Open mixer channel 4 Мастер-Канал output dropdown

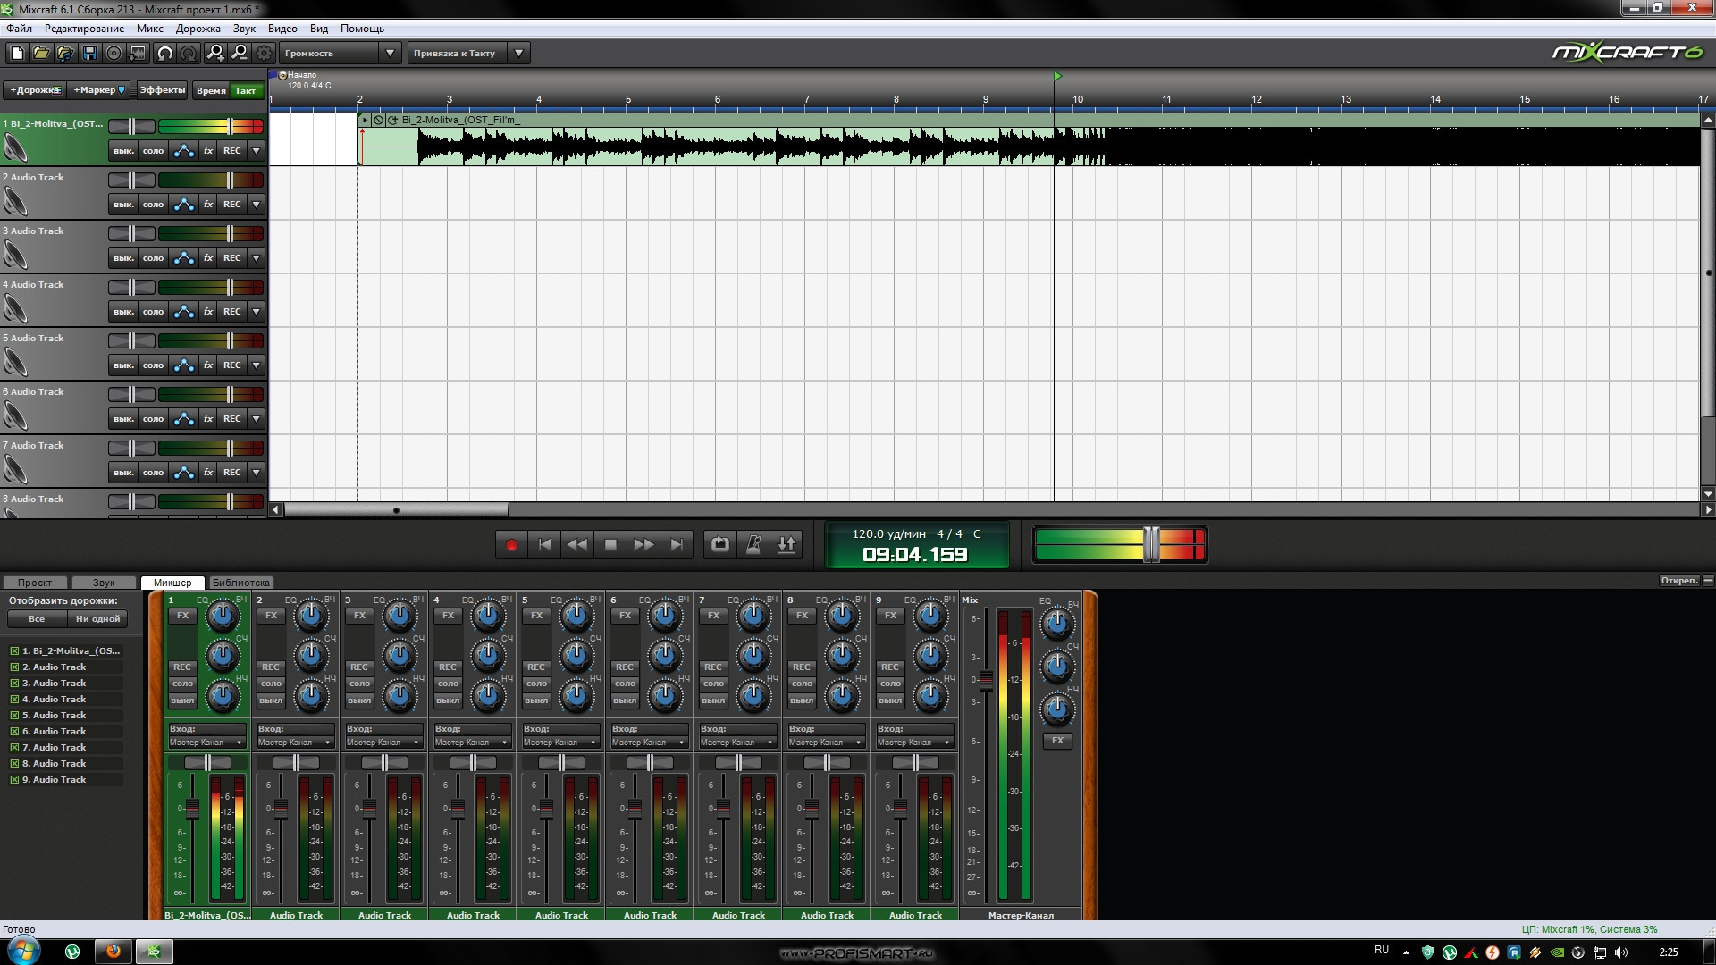coord(472,743)
